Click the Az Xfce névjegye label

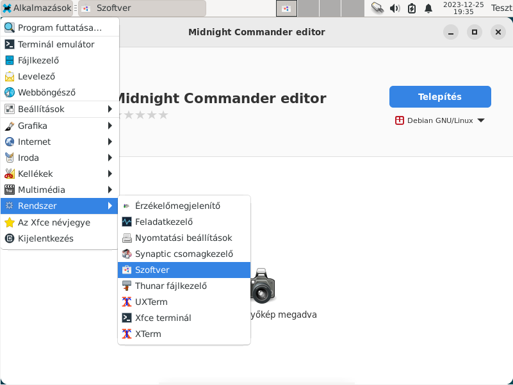pos(54,223)
